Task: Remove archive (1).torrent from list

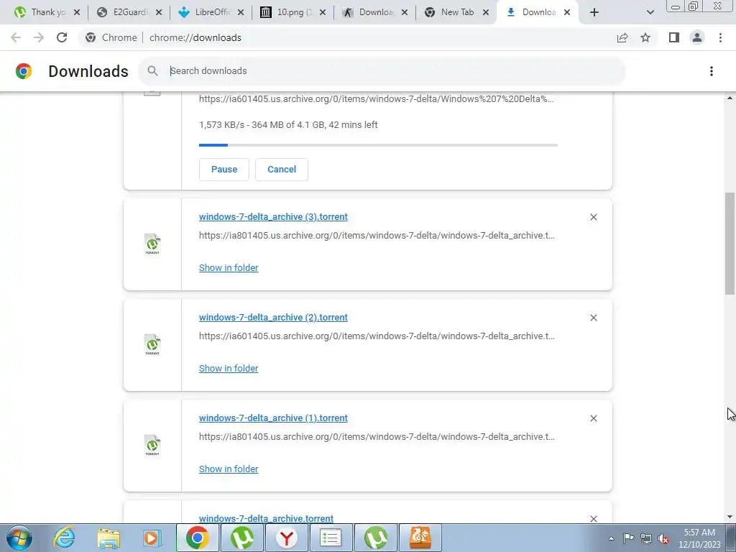Action: pyautogui.click(x=593, y=418)
